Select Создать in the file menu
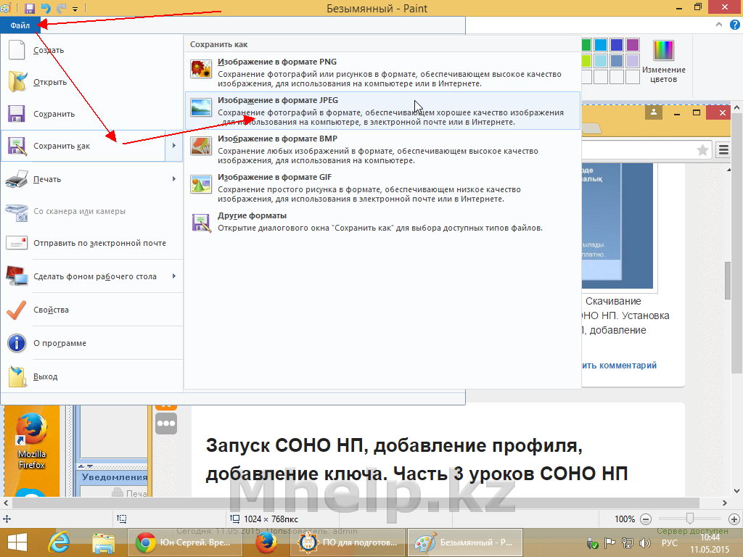 coord(91,50)
